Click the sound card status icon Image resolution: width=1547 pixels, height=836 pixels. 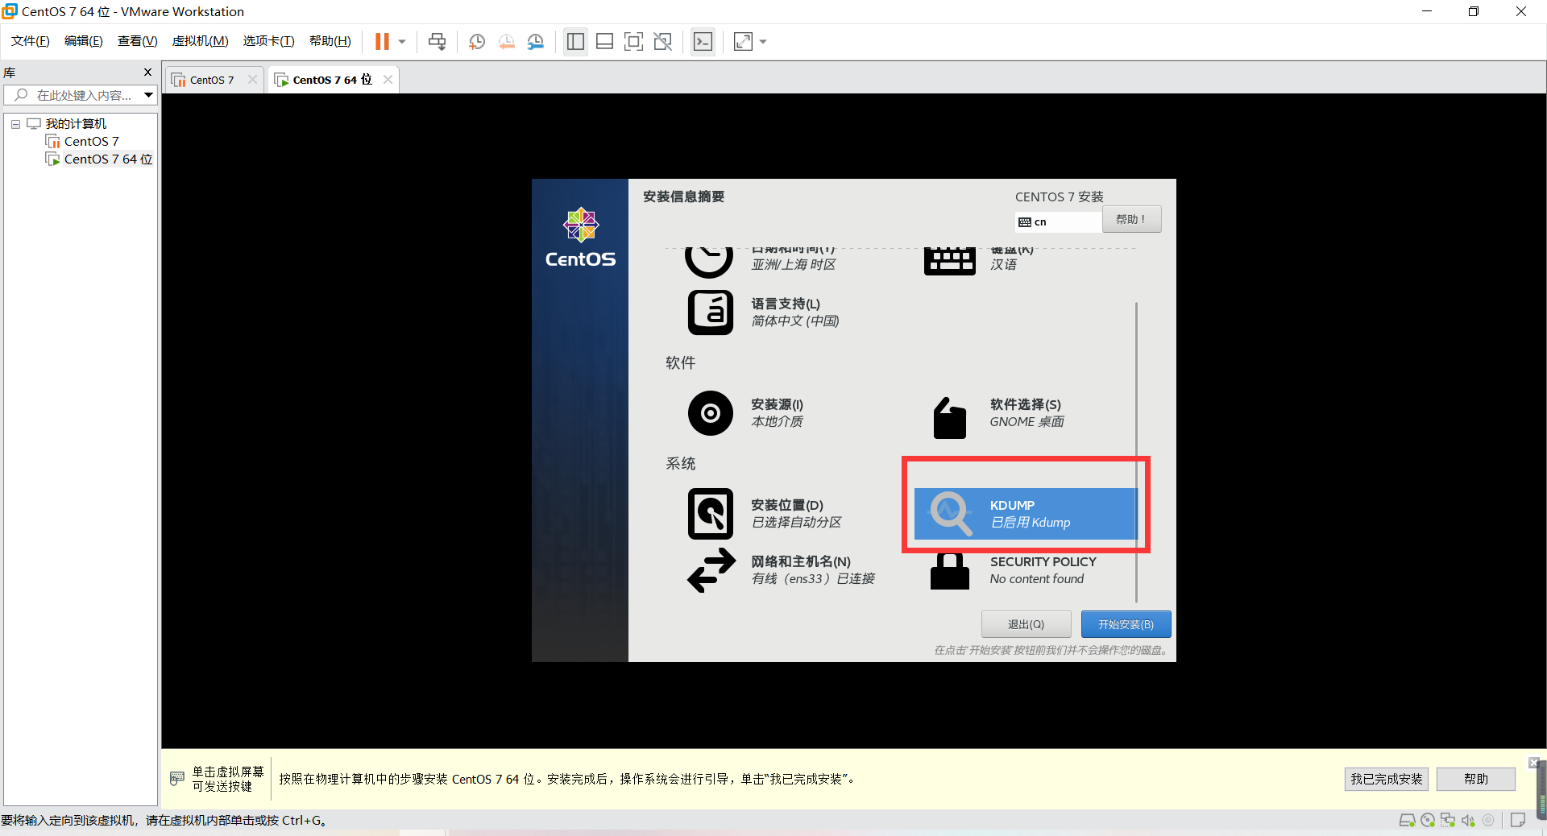[1468, 821]
